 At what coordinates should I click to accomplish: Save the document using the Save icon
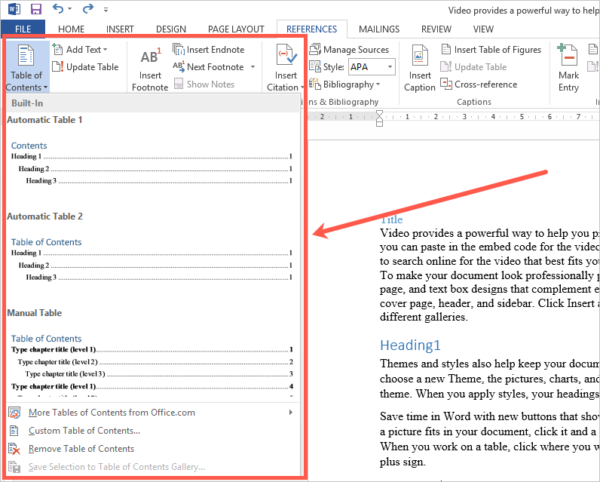pyautogui.click(x=35, y=10)
